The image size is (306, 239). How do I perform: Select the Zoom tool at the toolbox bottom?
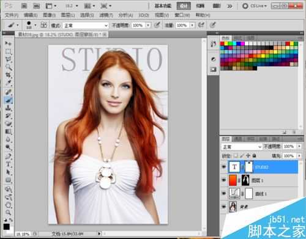(8, 213)
